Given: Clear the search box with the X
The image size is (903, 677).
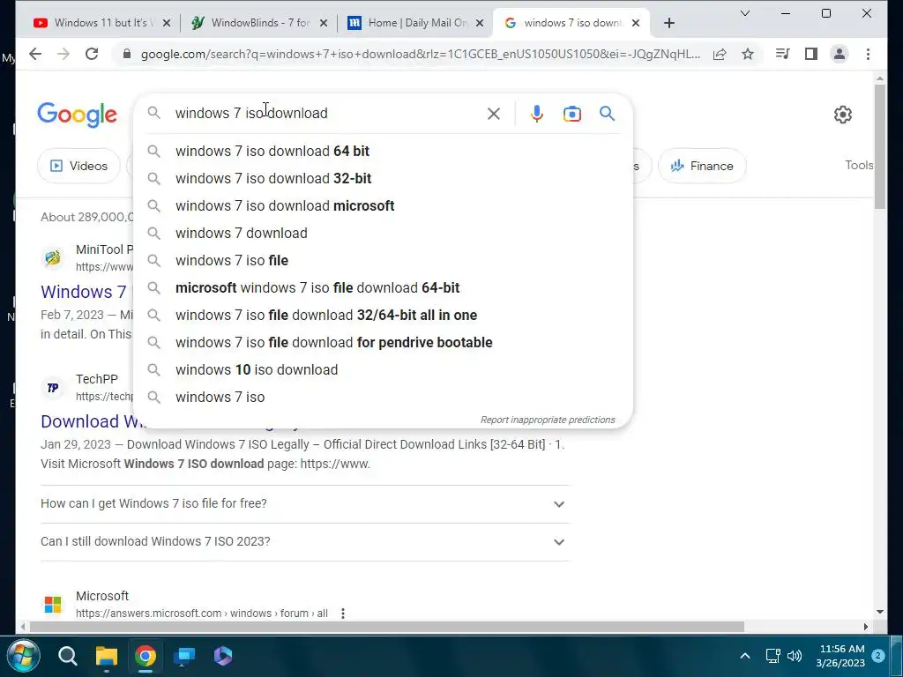Looking at the screenshot, I should pyautogui.click(x=494, y=114).
